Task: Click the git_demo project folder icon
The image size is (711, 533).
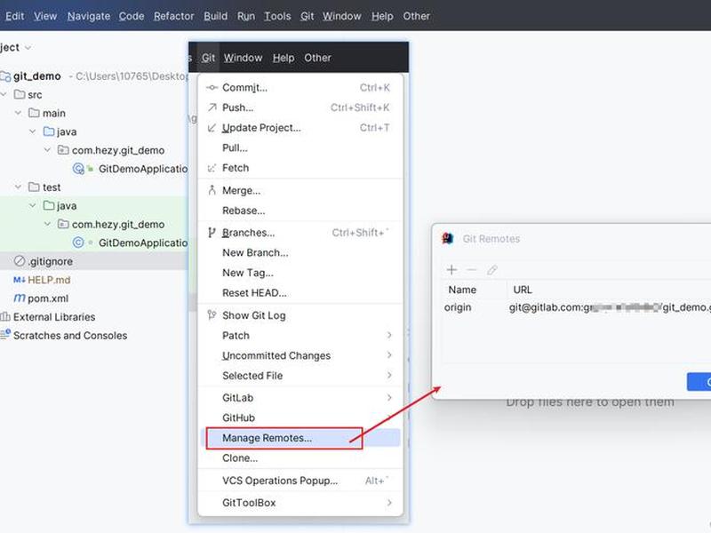Action: 5,76
